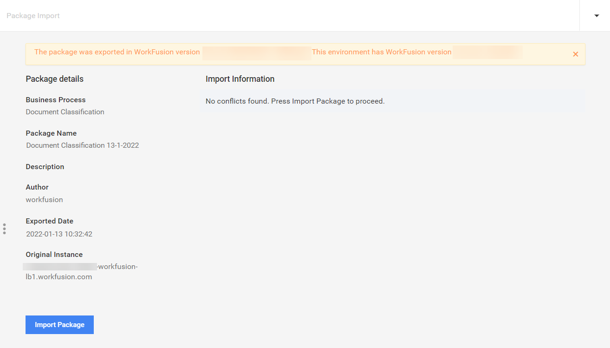The image size is (610, 348).
Task: Click the Exported Date label
Action: pos(50,221)
